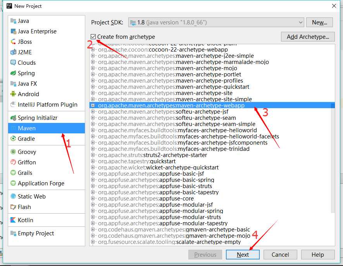Close the New Project dialog
Image resolution: width=343 pixels, height=266 pixels.
334,6
